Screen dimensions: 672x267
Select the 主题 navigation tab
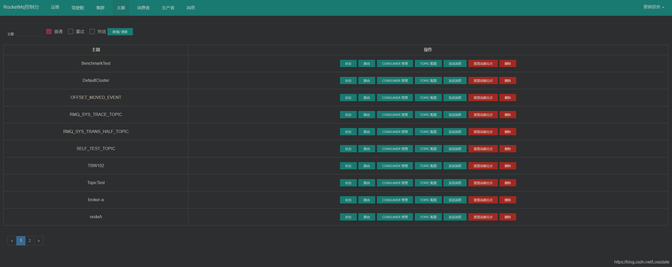point(121,8)
